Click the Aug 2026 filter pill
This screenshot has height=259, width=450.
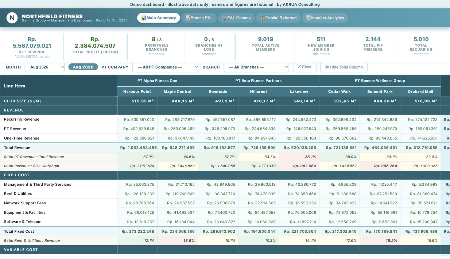[83, 67]
